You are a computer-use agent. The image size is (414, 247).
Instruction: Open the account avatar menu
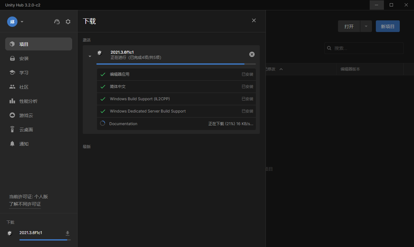(x=12, y=22)
